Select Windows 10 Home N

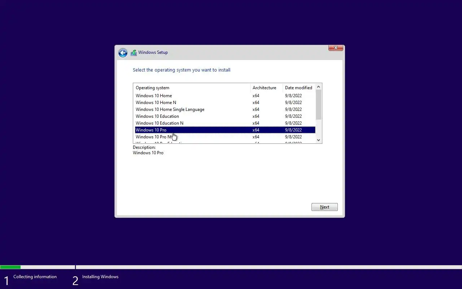[x=225, y=103]
